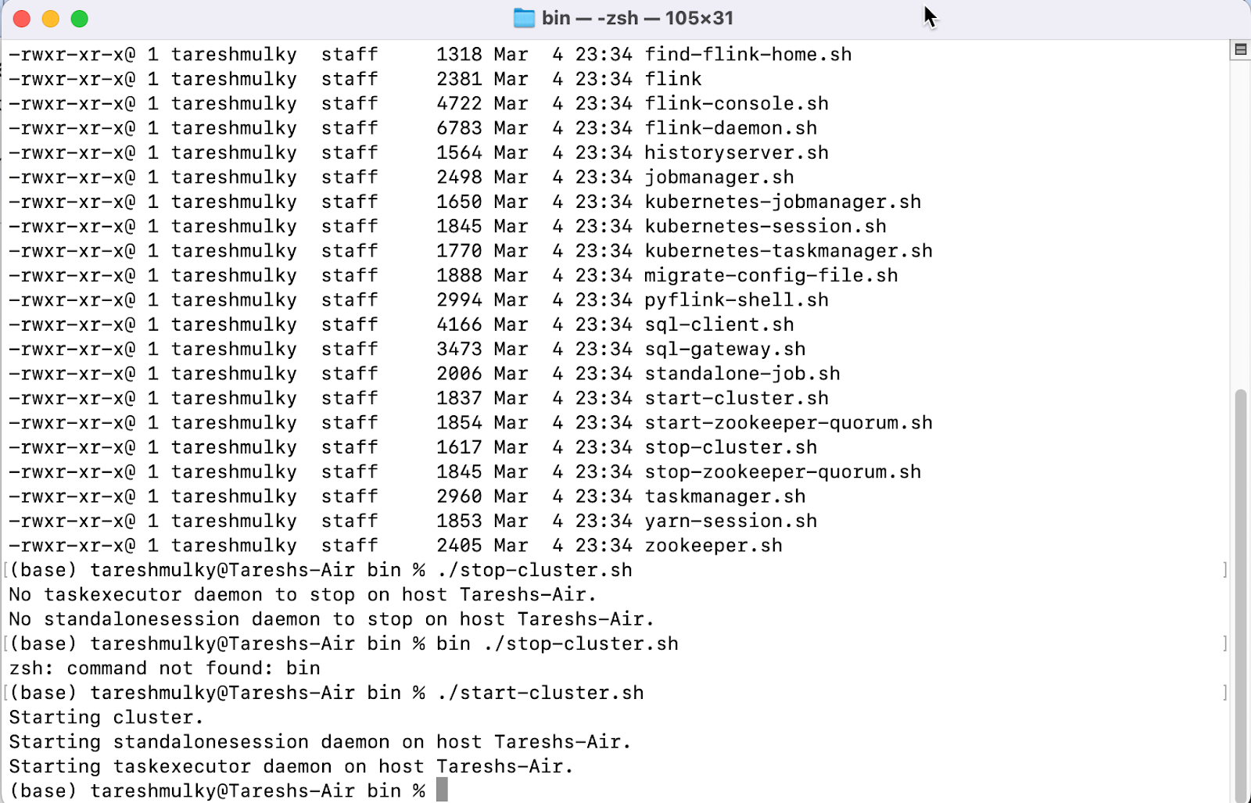Click owner tareshmulky in find-flink-home.sh row

click(234, 55)
